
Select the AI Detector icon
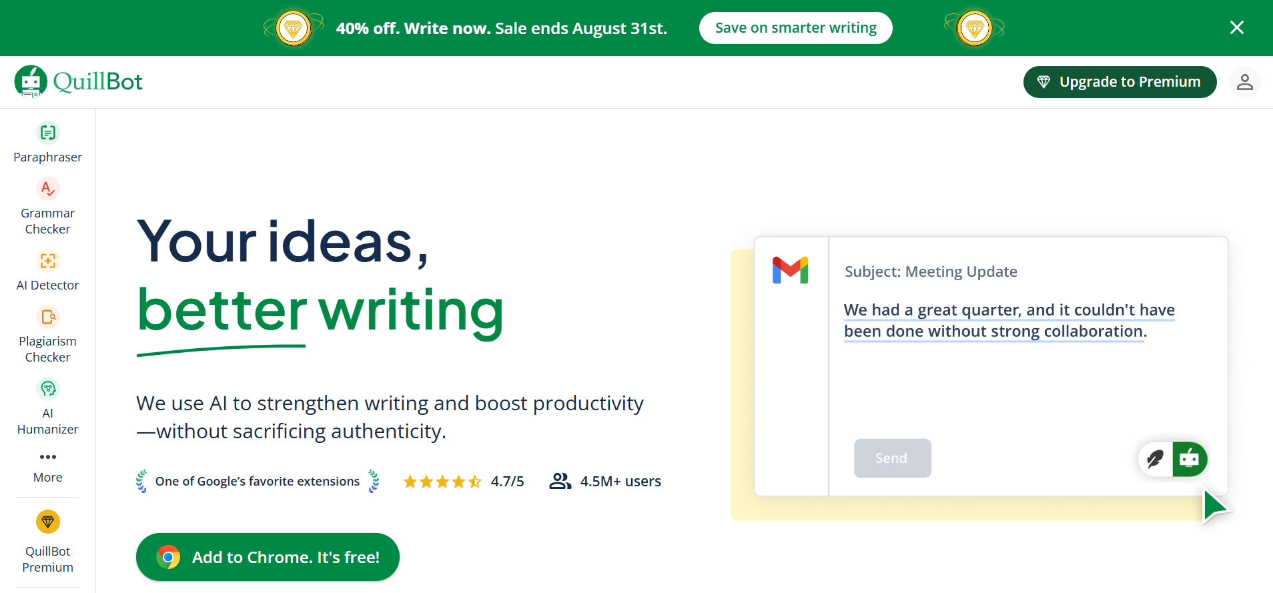(x=48, y=261)
